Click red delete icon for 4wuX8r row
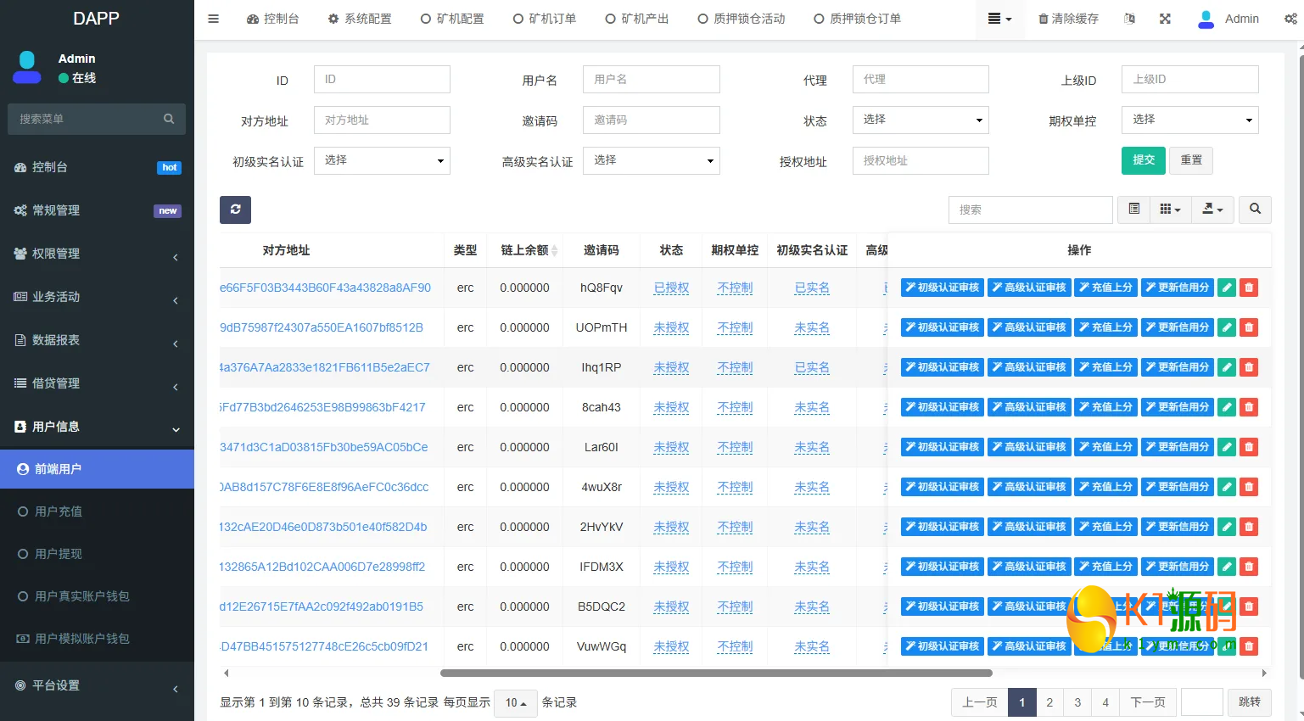 1249,487
